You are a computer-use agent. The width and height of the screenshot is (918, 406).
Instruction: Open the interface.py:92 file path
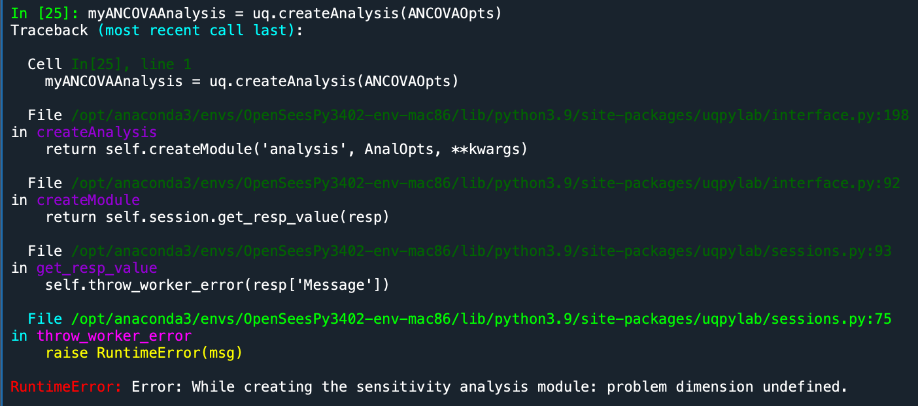(486, 183)
